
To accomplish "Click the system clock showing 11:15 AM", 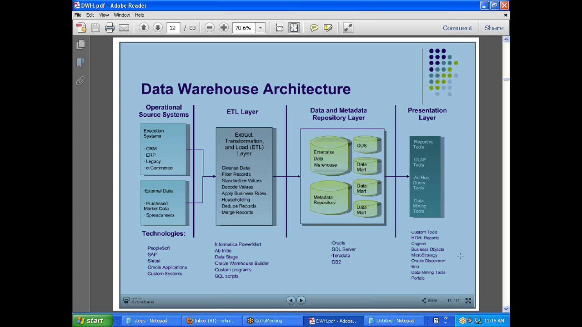I will [494, 321].
